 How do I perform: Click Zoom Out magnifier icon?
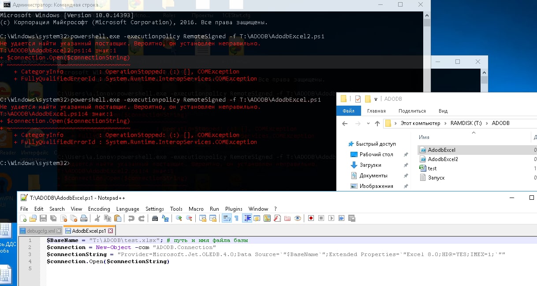tap(189, 218)
